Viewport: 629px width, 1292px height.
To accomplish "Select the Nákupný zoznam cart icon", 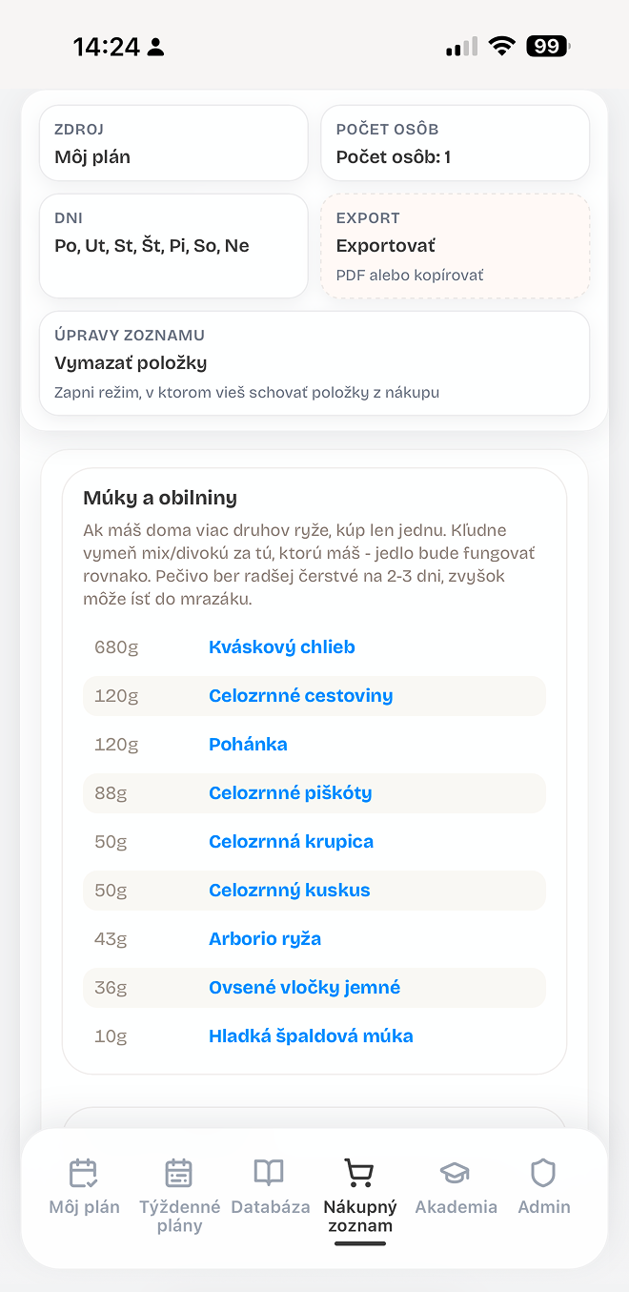I will pyautogui.click(x=359, y=1173).
